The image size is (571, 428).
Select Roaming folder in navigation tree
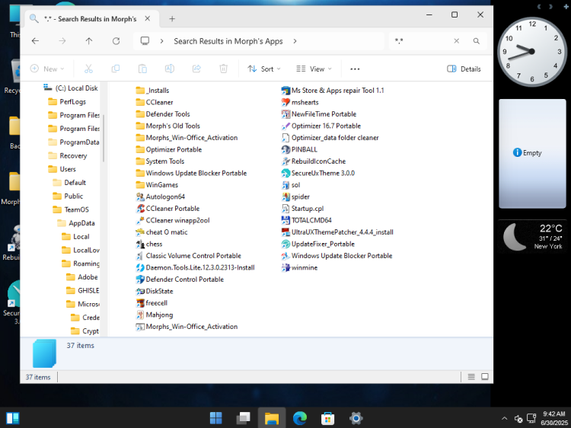(x=81, y=264)
